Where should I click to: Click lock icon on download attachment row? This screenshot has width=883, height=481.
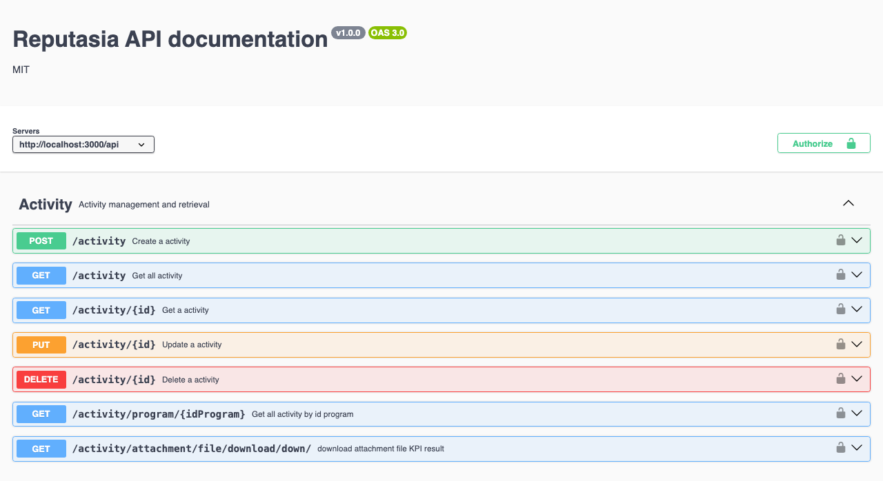tap(840, 448)
